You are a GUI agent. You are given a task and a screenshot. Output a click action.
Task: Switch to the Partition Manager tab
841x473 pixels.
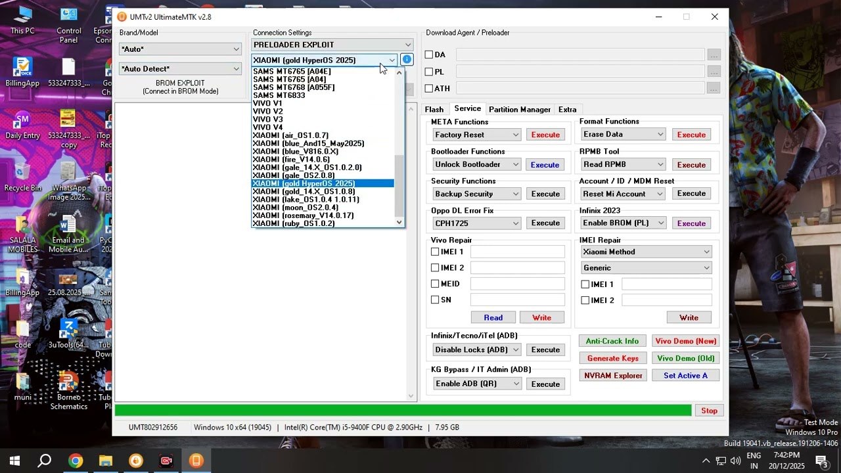click(x=520, y=110)
